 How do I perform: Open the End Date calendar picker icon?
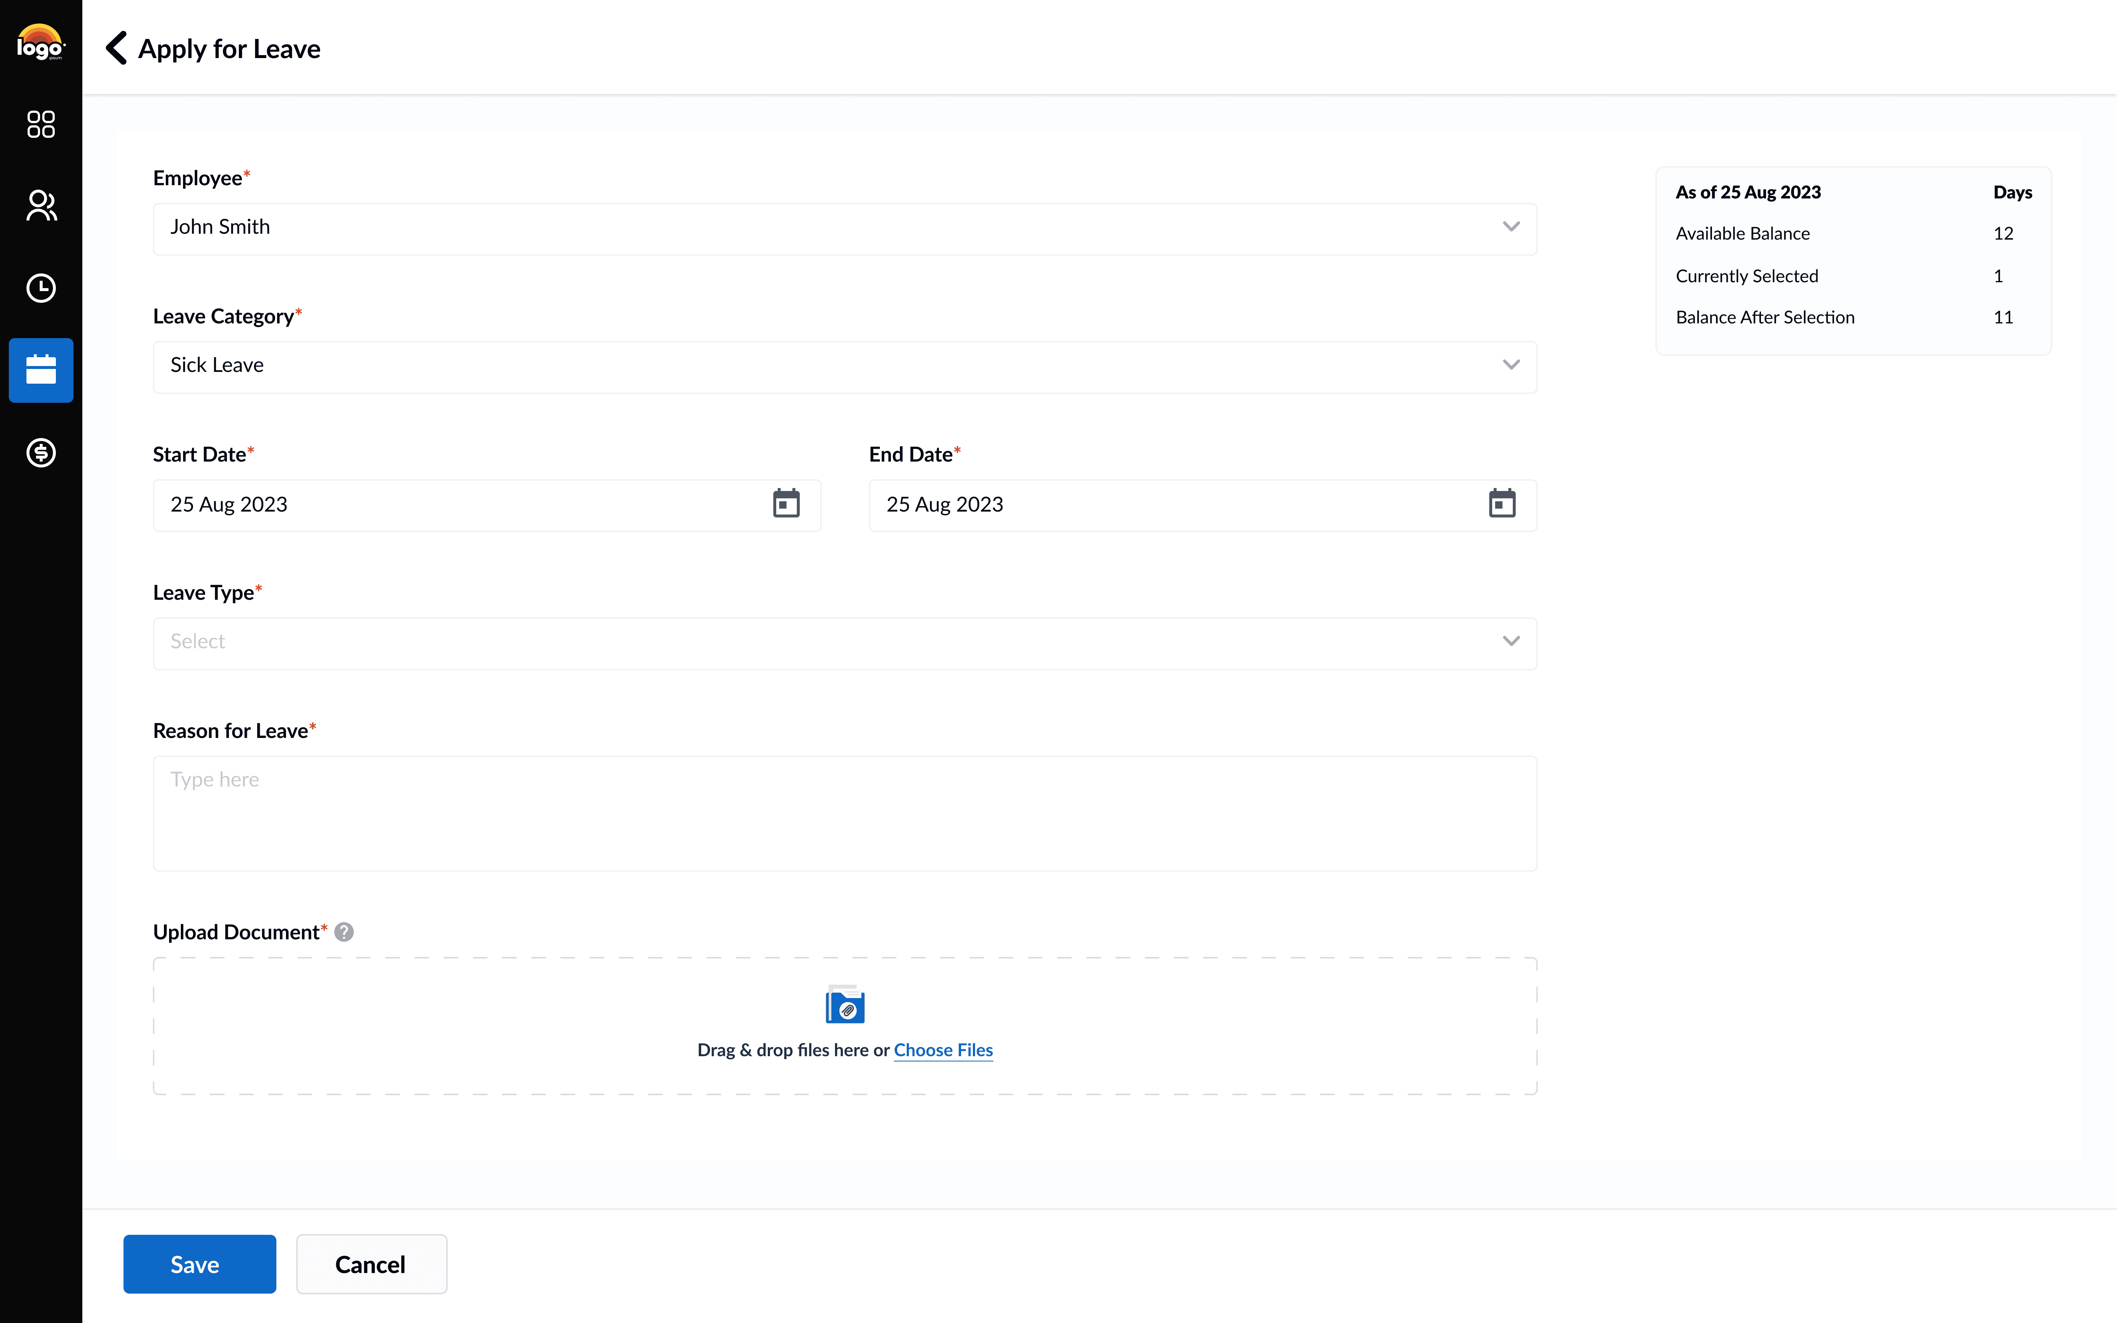pyautogui.click(x=1502, y=504)
